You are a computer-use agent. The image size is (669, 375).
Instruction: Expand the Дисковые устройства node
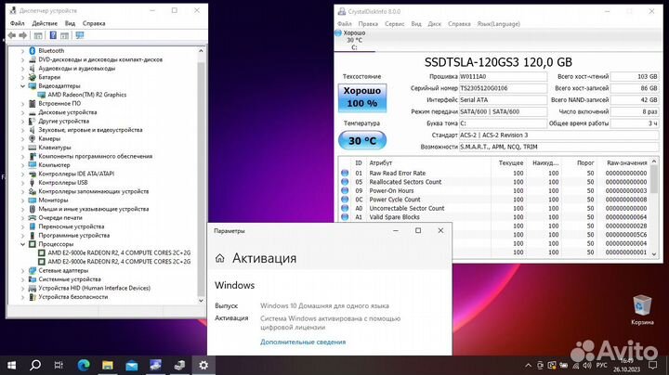(22, 112)
